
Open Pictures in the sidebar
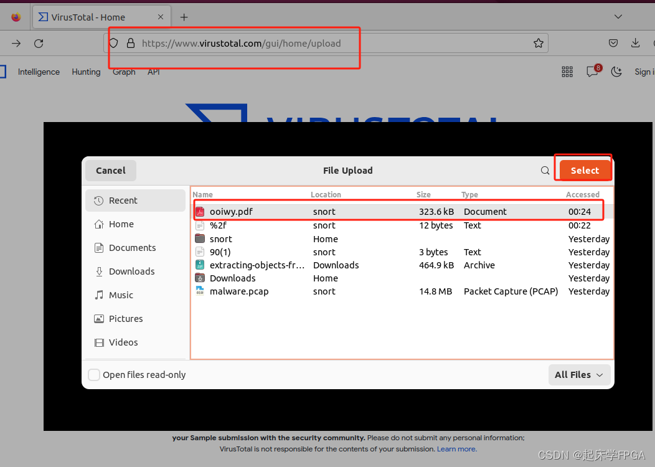point(135,319)
